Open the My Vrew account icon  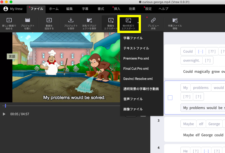(x=6, y=9)
